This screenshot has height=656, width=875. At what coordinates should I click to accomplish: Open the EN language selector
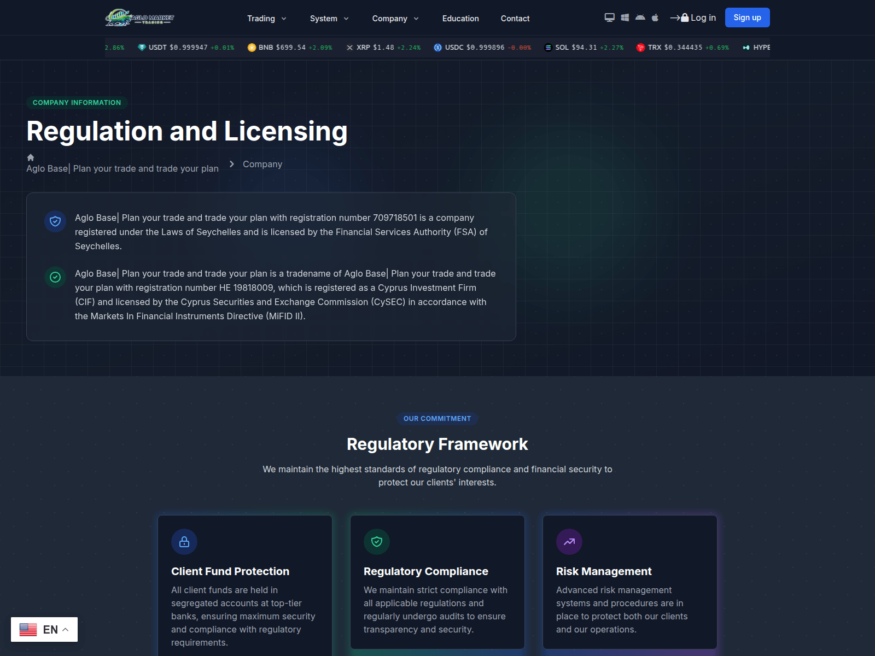coord(44,629)
